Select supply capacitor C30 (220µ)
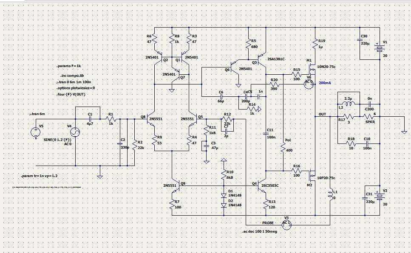Viewport: 411px width, 253px height. 360,40
